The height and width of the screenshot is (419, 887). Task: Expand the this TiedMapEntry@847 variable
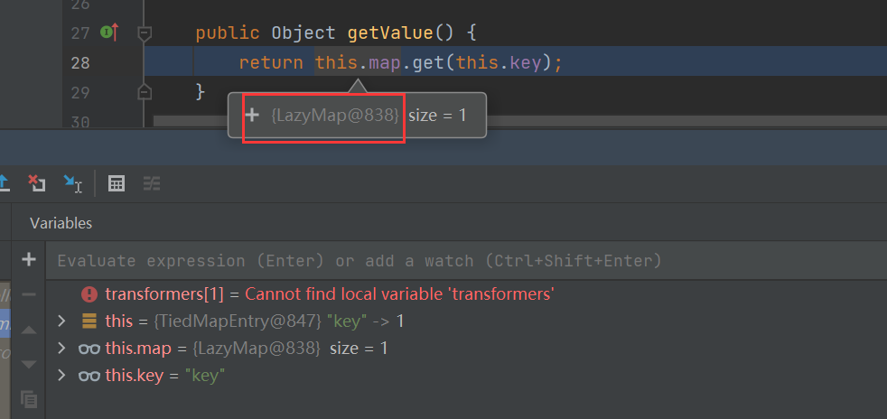[x=61, y=321]
